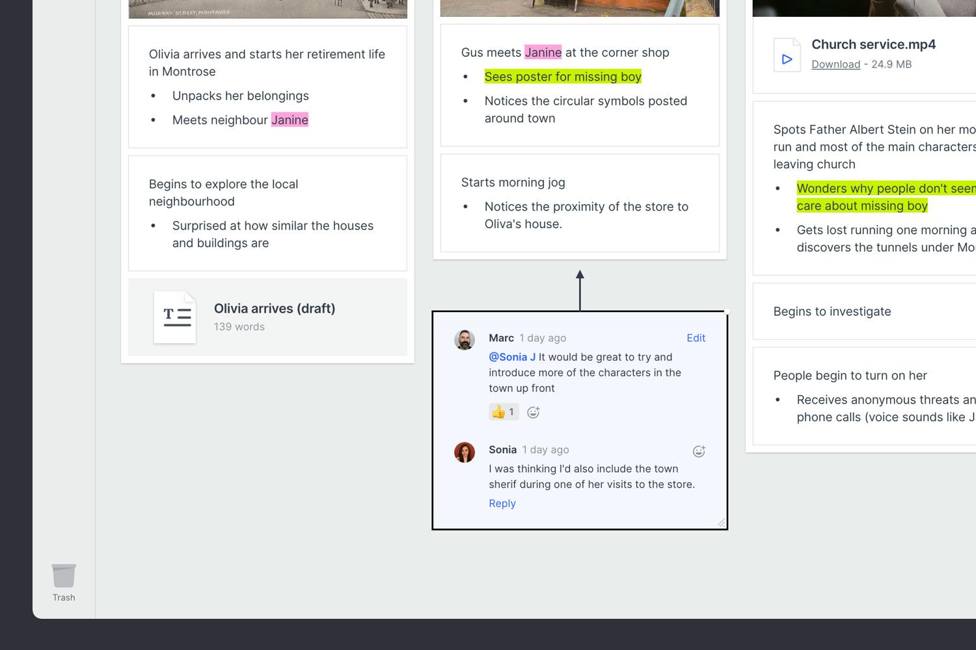Click the highlighted 'Sees poster for missing boy' text
This screenshot has width=976, height=650.
(x=563, y=77)
